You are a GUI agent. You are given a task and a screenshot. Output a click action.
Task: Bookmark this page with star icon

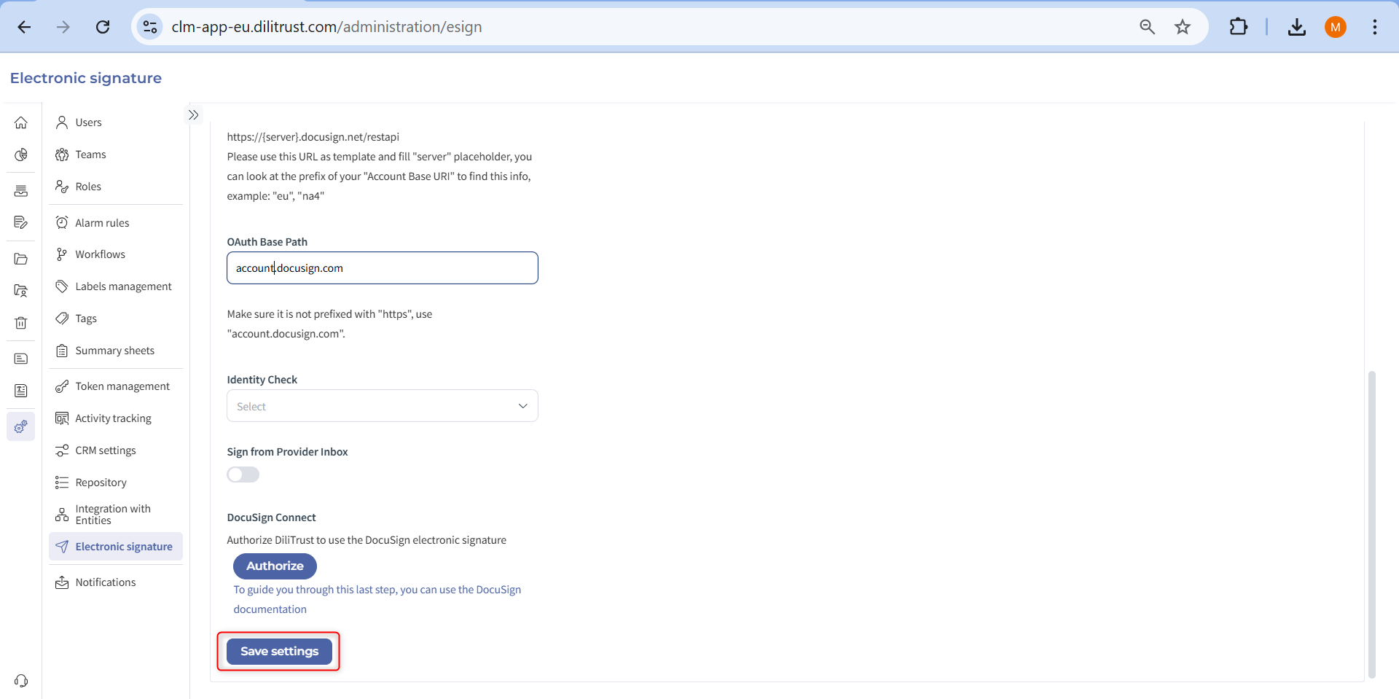pos(1183,27)
